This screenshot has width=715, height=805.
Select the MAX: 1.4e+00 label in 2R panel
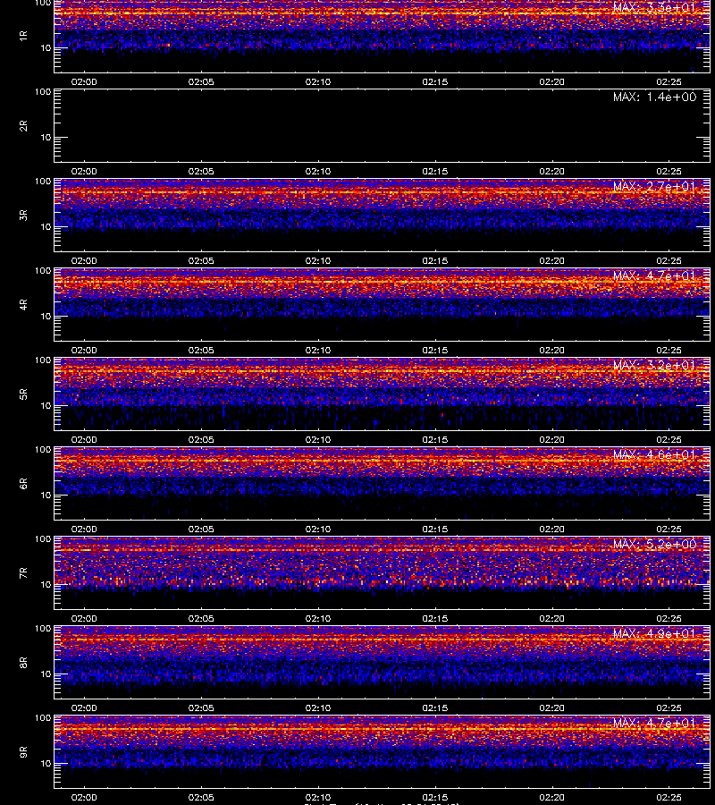(x=654, y=97)
